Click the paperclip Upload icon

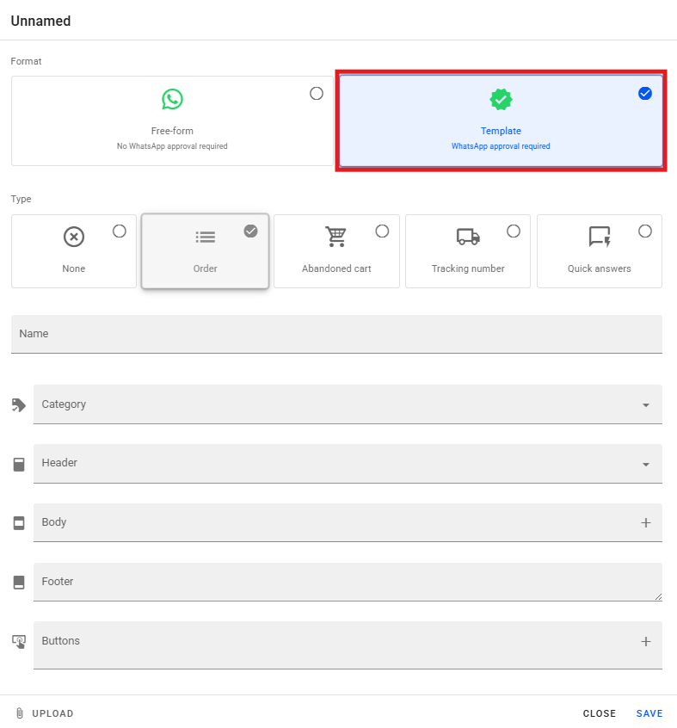pos(20,713)
